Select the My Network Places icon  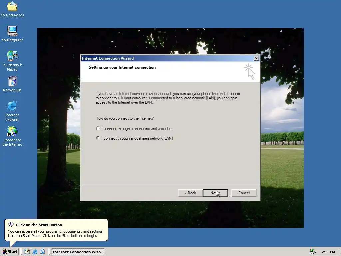pos(12,61)
